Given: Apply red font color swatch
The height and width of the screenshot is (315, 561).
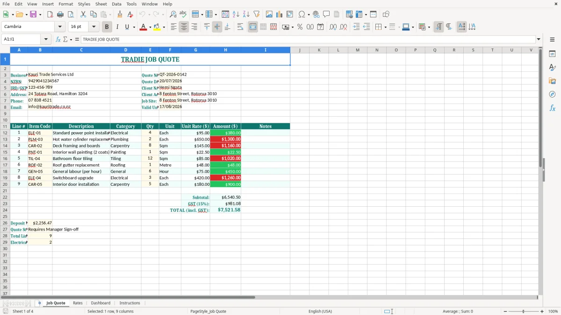Looking at the screenshot, I should click(x=143, y=27).
